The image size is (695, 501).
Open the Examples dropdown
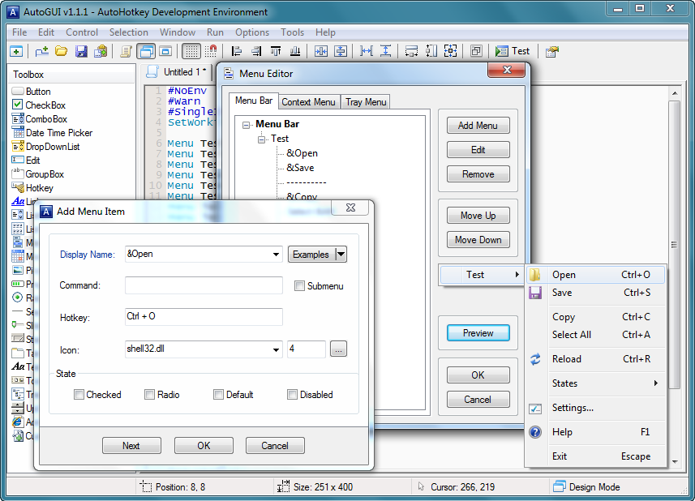[317, 254]
